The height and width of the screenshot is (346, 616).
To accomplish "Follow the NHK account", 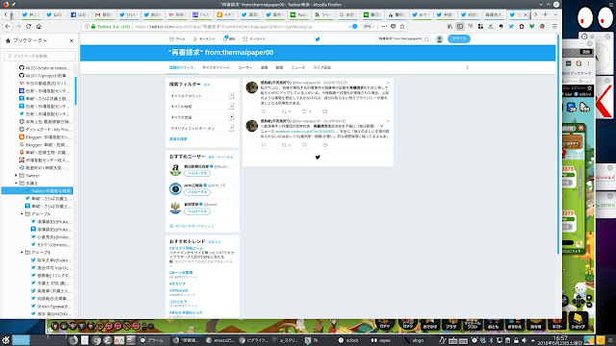I will (197, 192).
